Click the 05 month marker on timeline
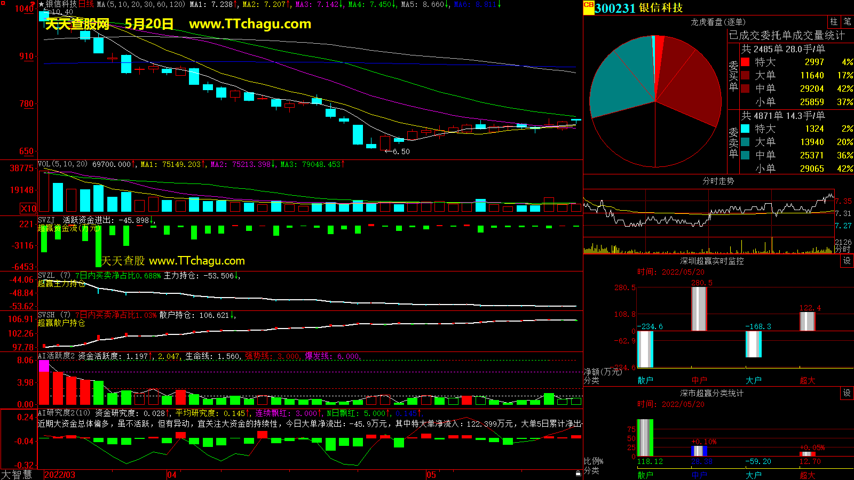The image size is (854, 480). (x=431, y=475)
